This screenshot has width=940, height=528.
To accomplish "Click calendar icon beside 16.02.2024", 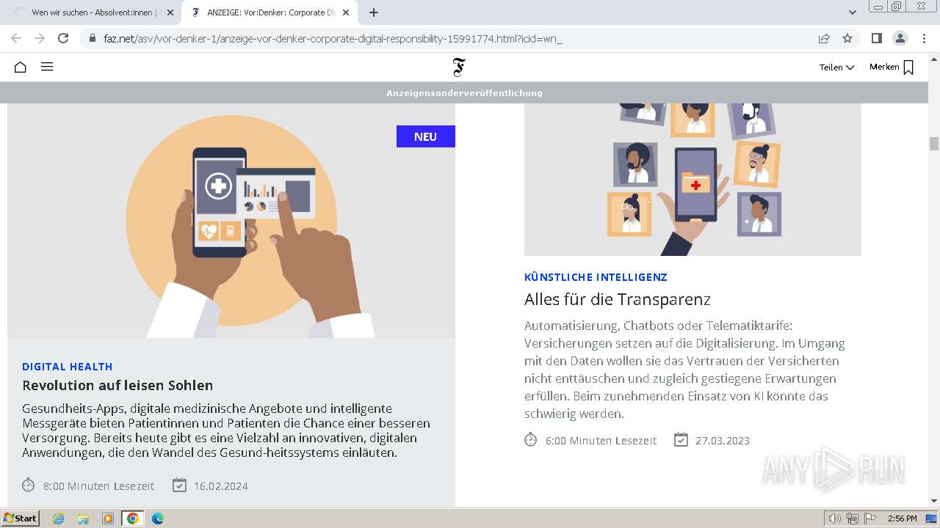I will (x=179, y=485).
